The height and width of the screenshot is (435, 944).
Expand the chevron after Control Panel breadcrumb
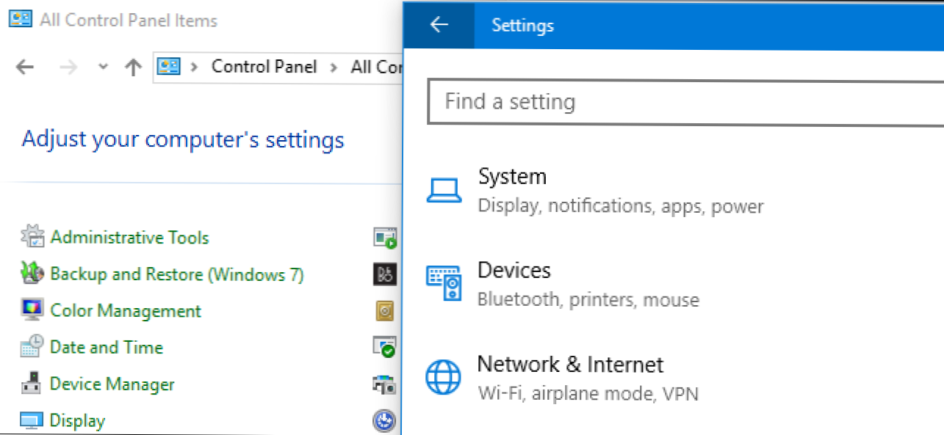(x=334, y=67)
